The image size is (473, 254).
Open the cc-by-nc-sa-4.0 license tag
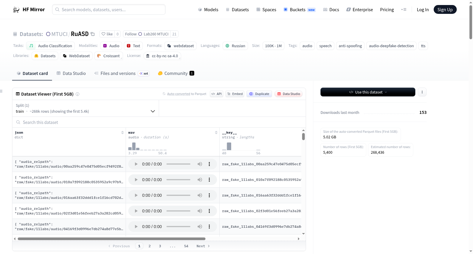(162, 56)
